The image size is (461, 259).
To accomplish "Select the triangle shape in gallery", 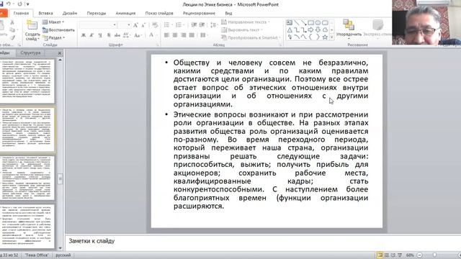I will [290, 29].
